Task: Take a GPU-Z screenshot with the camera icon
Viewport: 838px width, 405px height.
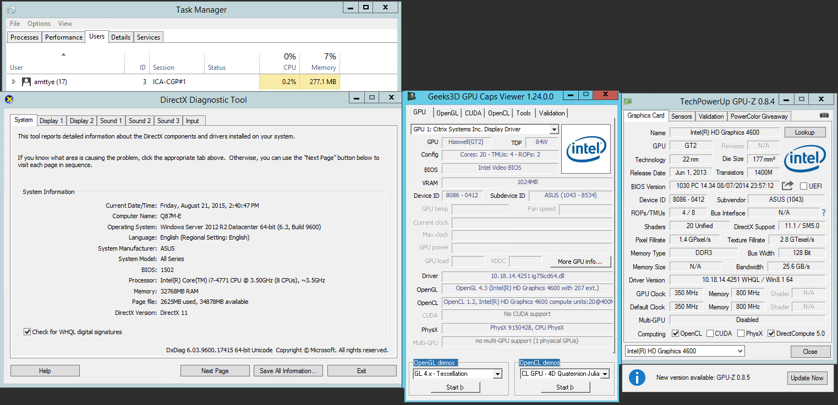Action: point(824,115)
